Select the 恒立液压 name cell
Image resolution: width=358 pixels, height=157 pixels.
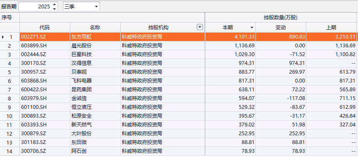95,107
